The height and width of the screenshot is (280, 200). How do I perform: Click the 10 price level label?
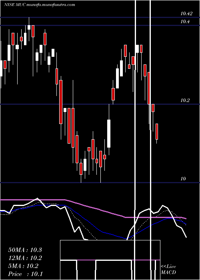pos(183,178)
